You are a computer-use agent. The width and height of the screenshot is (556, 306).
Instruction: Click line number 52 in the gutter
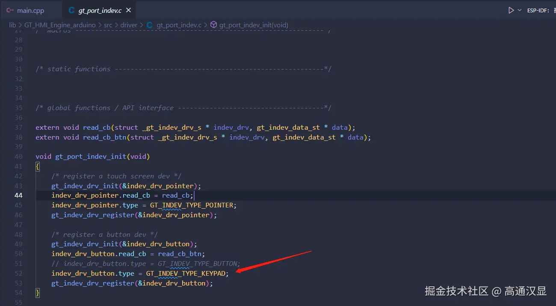pyautogui.click(x=18, y=273)
